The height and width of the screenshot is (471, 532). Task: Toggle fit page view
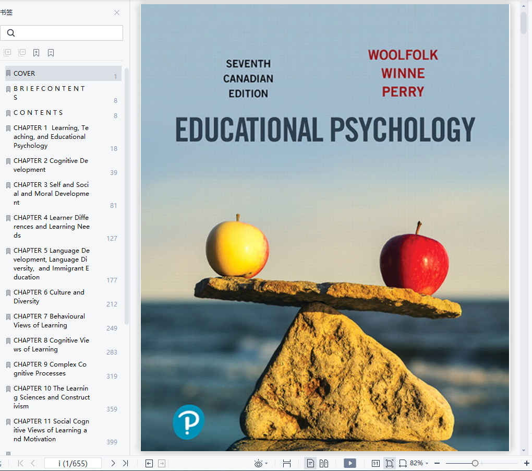[x=390, y=463]
